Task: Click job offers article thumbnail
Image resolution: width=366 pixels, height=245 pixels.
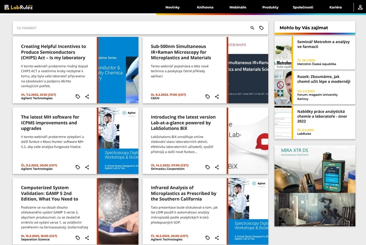Action: pyautogui.click(x=283, y=123)
